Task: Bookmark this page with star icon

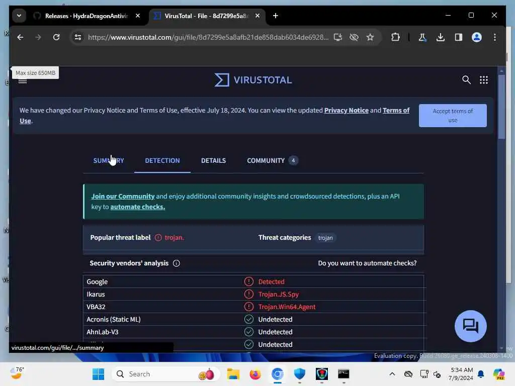Action: pyautogui.click(x=370, y=37)
